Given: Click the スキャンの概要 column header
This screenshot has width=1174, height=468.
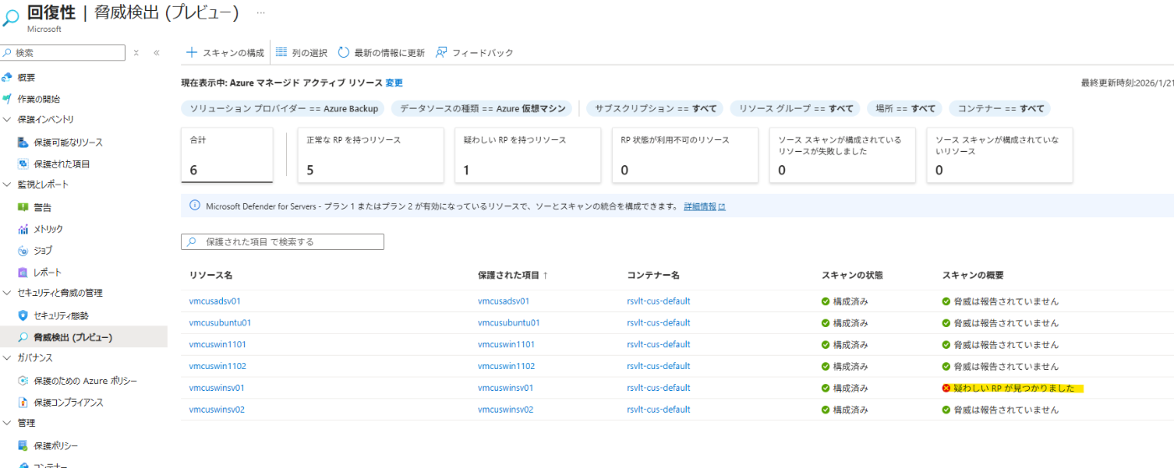Looking at the screenshot, I should pos(973,275).
